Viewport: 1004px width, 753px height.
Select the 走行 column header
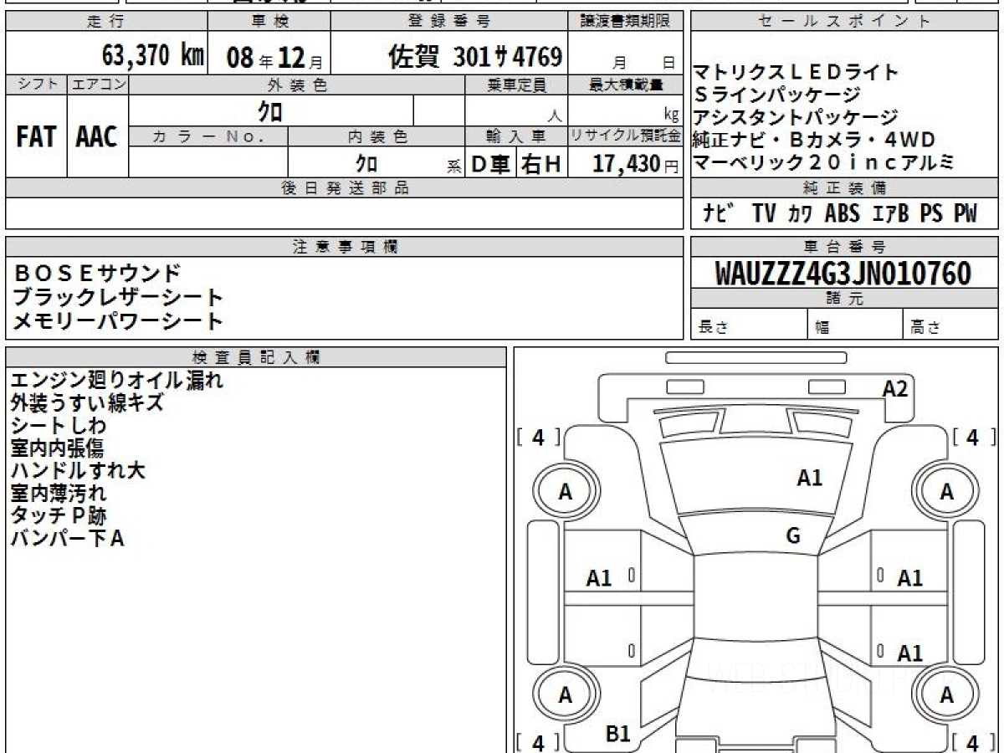[x=105, y=22]
